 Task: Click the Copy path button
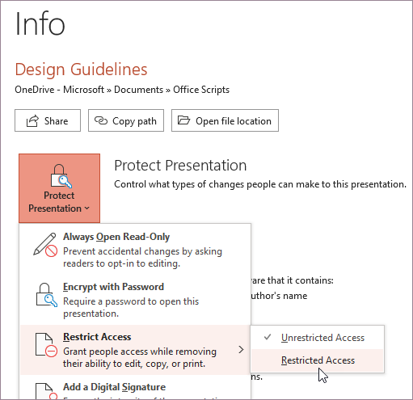[x=126, y=120]
